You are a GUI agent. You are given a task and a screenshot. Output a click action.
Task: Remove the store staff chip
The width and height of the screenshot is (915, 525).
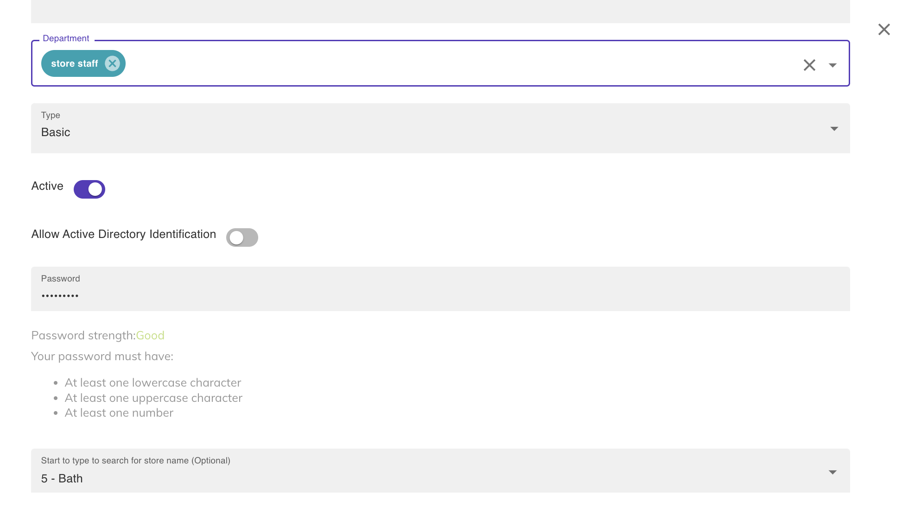tap(112, 63)
